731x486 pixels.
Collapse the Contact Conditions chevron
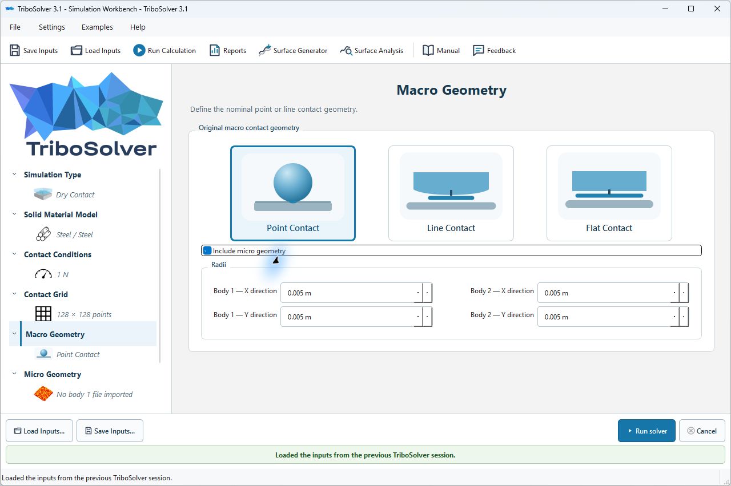pyautogui.click(x=14, y=254)
